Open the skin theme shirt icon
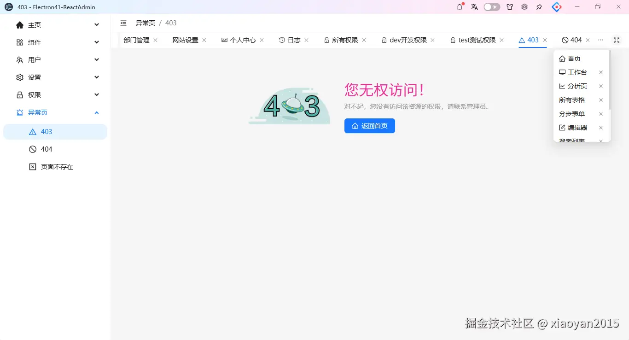The image size is (629, 340). click(510, 7)
